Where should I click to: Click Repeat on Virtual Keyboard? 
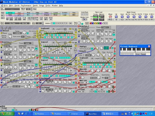pos(143,54)
